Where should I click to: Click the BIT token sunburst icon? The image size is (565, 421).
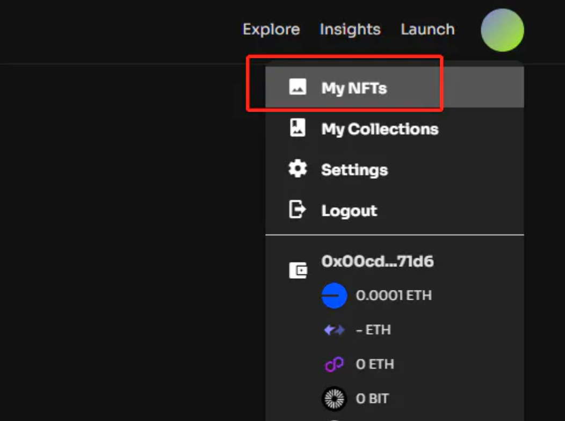pos(334,398)
